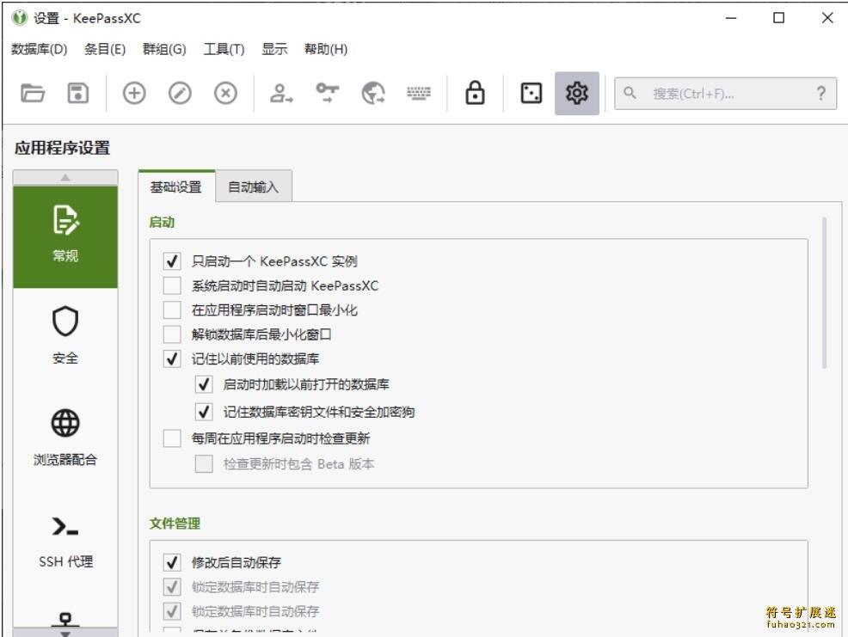Image resolution: width=848 pixels, height=637 pixels.
Task: Select the 常规 general settings category
Action: [65, 237]
